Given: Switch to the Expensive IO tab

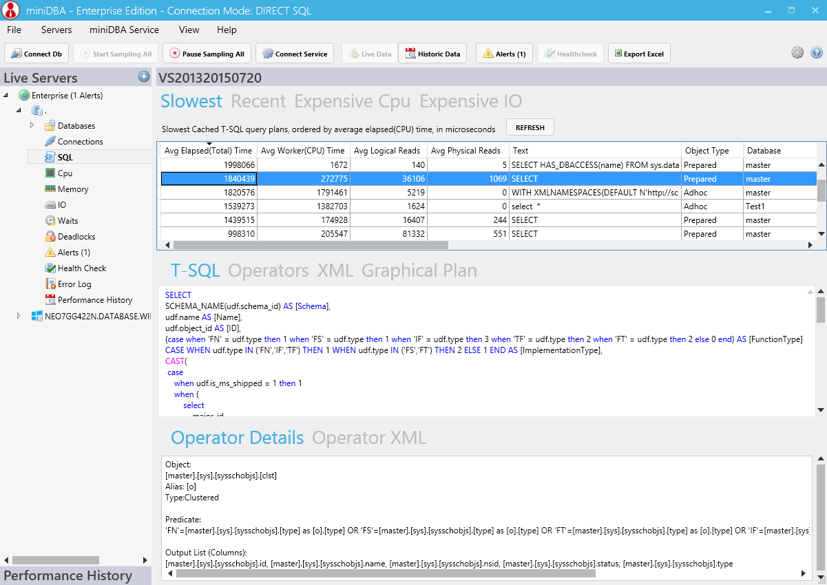Looking at the screenshot, I should click(x=471, y=101).
